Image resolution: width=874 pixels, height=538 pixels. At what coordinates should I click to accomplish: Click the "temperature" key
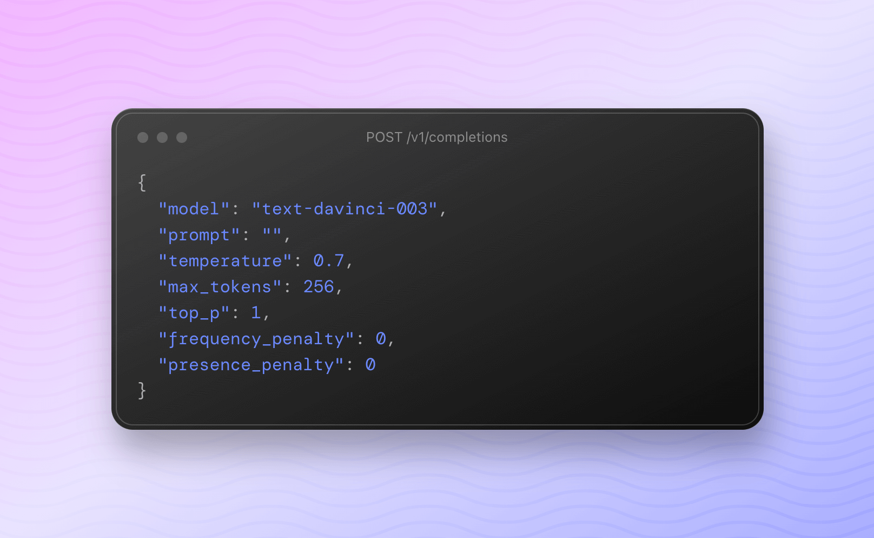tap(225, 261)
